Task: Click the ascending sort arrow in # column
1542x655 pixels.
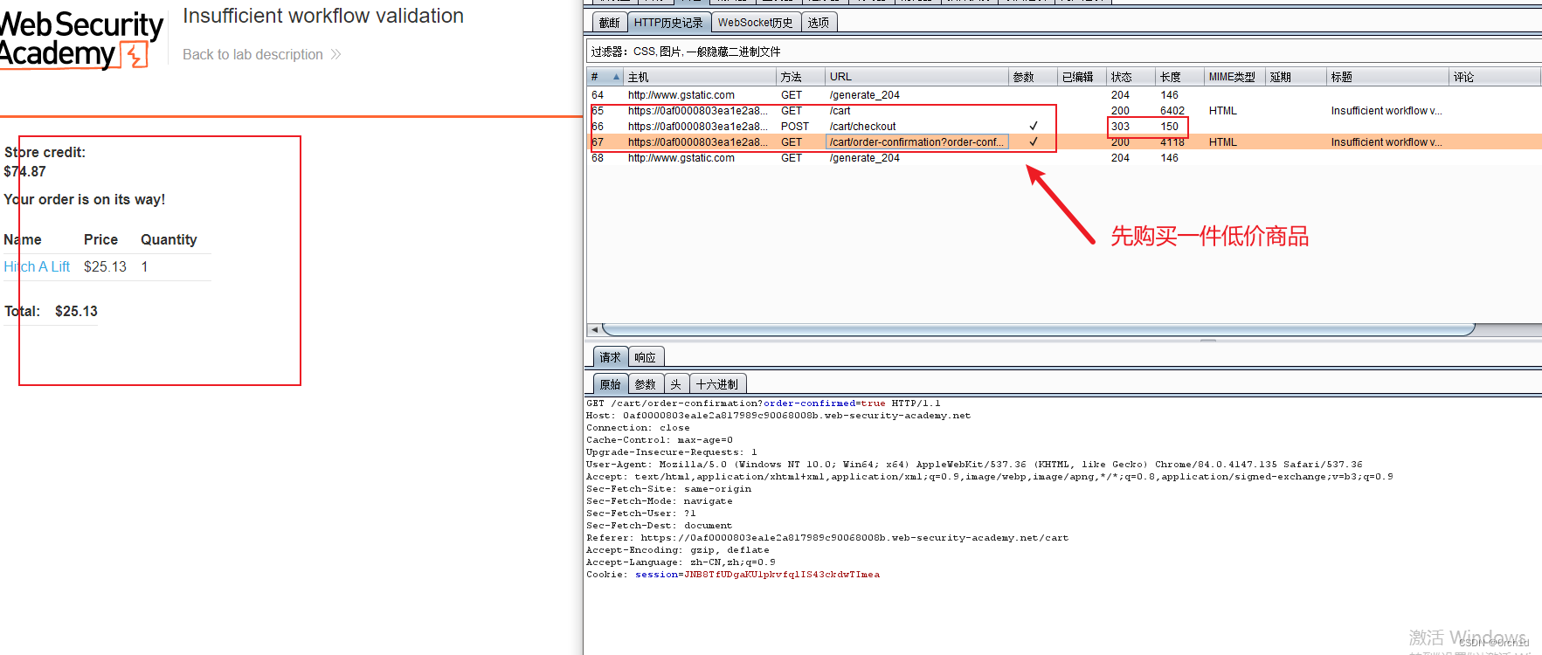Action: click(x=616, y=77)
